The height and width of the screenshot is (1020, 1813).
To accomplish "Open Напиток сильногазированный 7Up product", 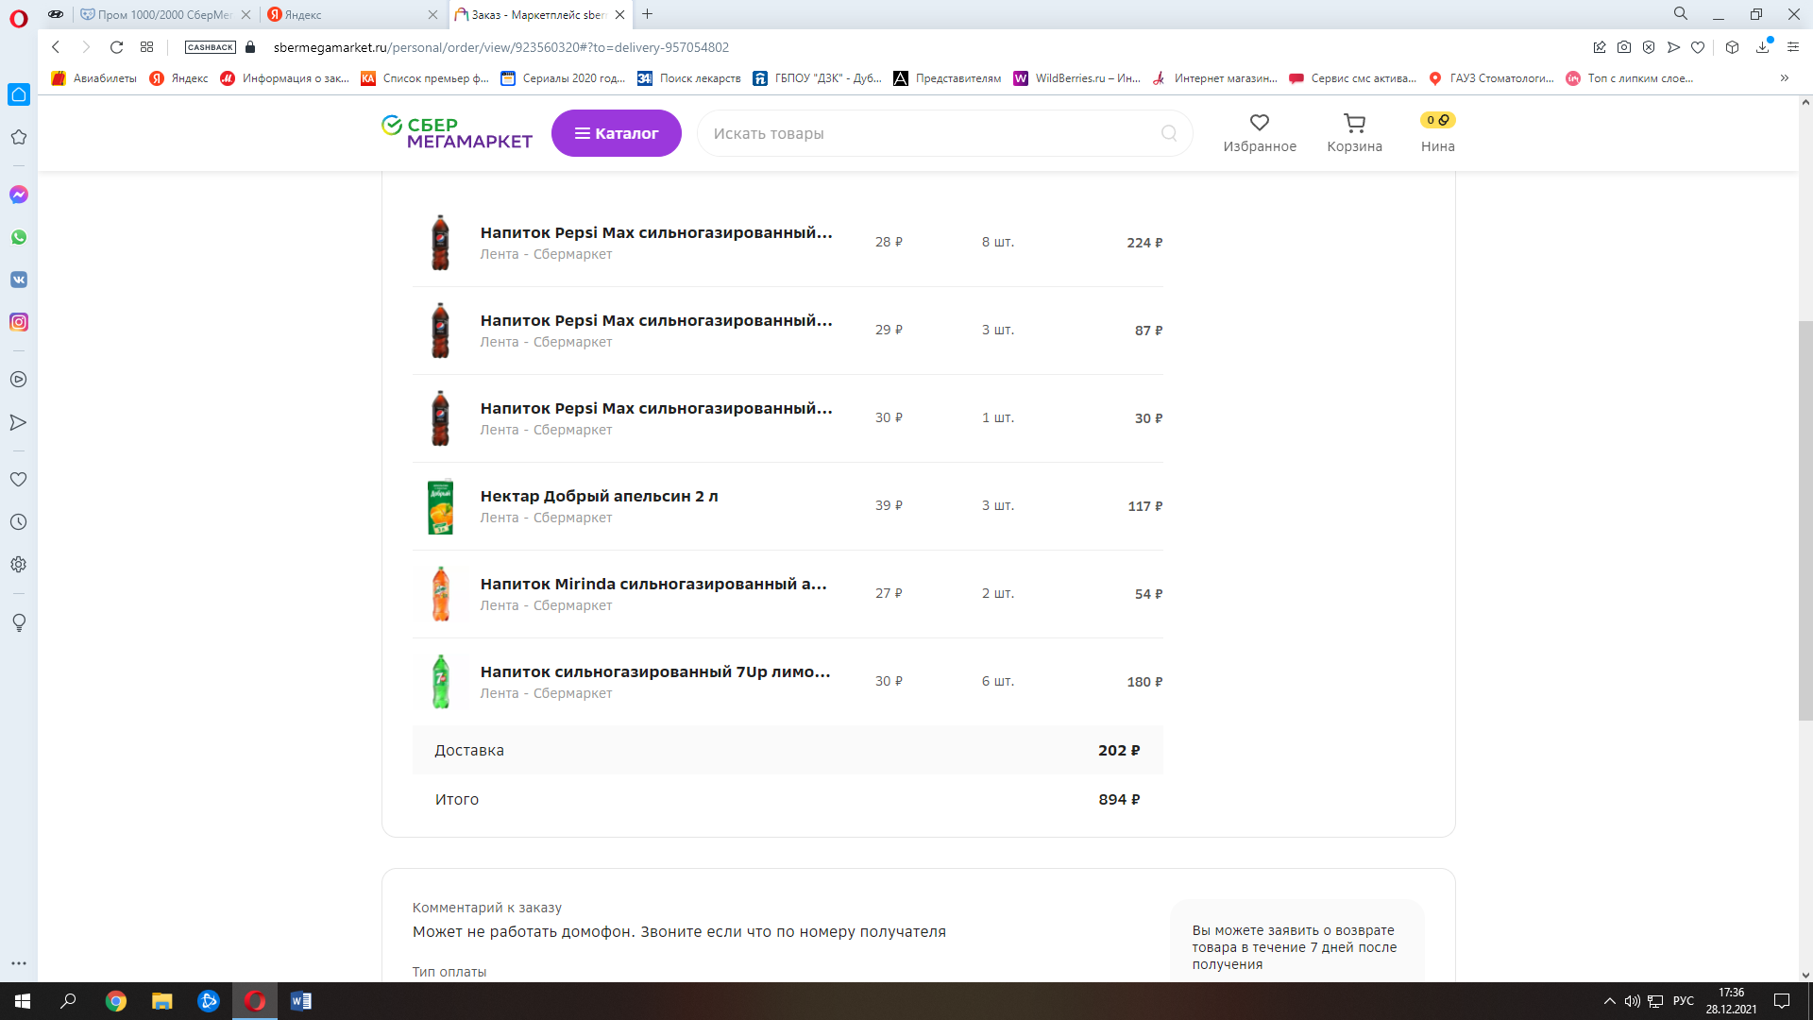I will pos(655,671).
